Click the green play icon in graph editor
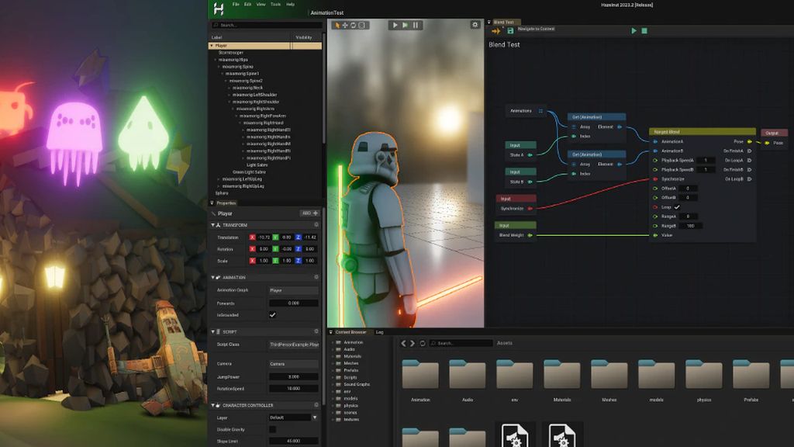 pos(633,30)
